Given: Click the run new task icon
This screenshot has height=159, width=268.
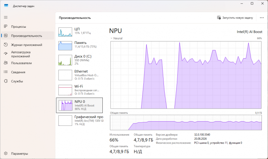Looking at the screenshot, I should click(x=219, y=17).
